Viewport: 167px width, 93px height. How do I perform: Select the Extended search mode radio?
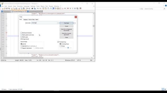[21, 46]
